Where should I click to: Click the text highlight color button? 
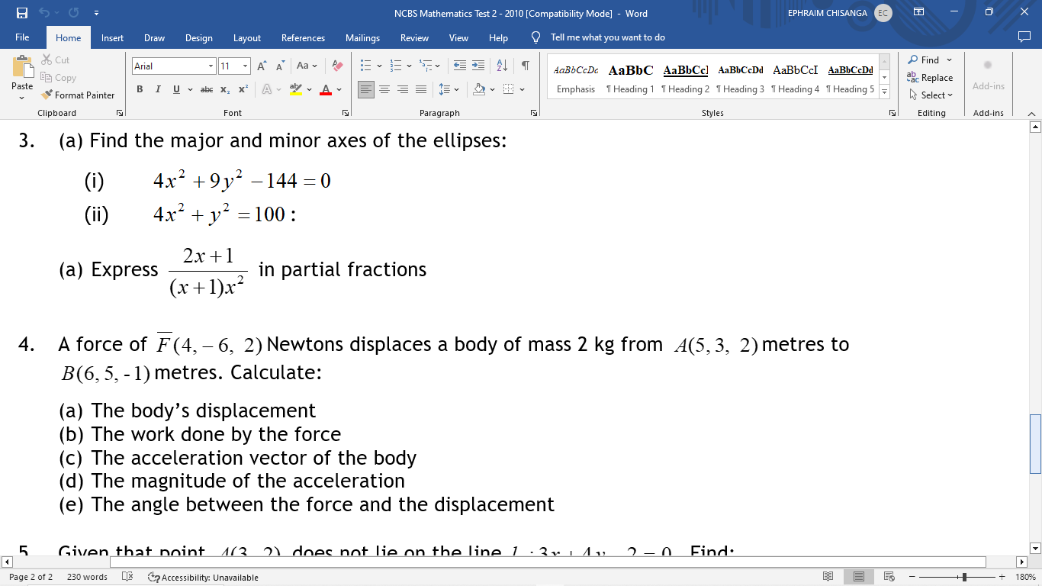(296, 89)
